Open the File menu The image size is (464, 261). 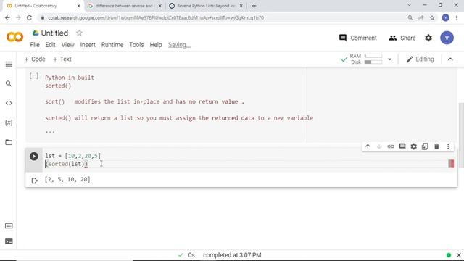(35, 45)
